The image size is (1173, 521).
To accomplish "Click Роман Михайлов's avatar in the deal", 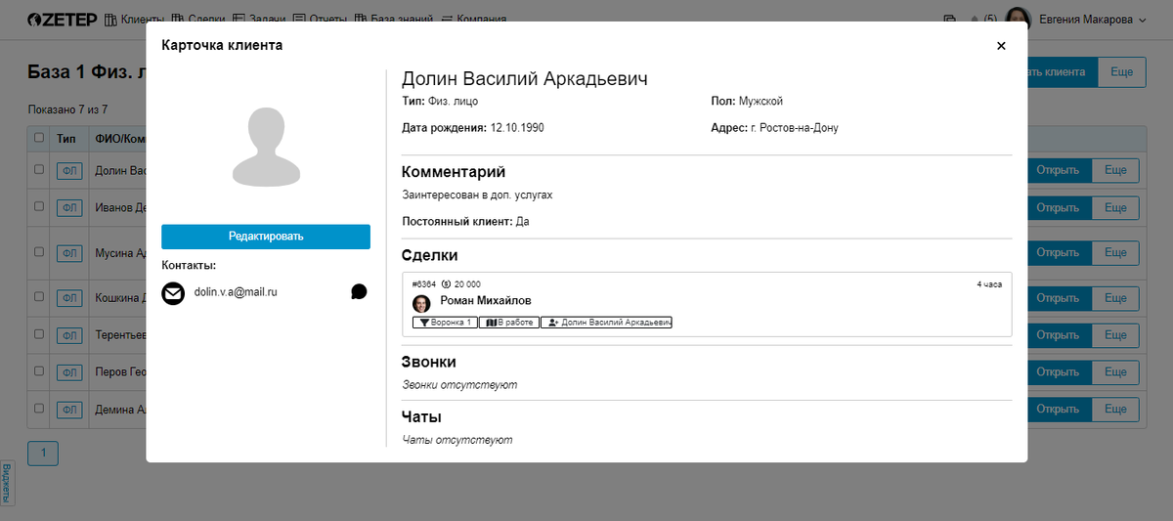I will coord(421,303).
